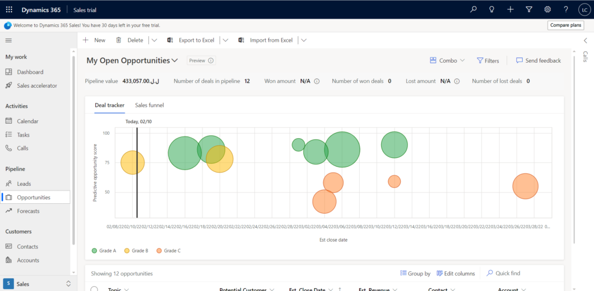Screen dimensions: 594x291
Task: Toggle the hamburger site map menu
Action: click(x=9, y=40)
